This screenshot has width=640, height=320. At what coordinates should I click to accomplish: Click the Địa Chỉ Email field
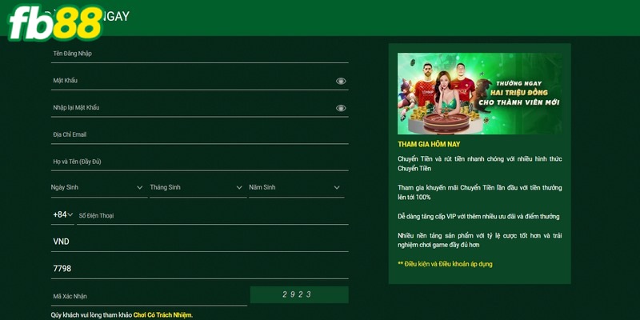198,134
